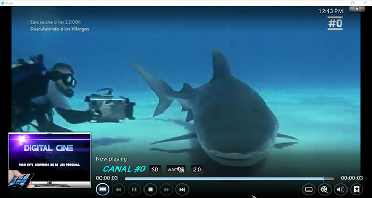
Task: Click the SD resolution badge
Action: tap(155, 169)
